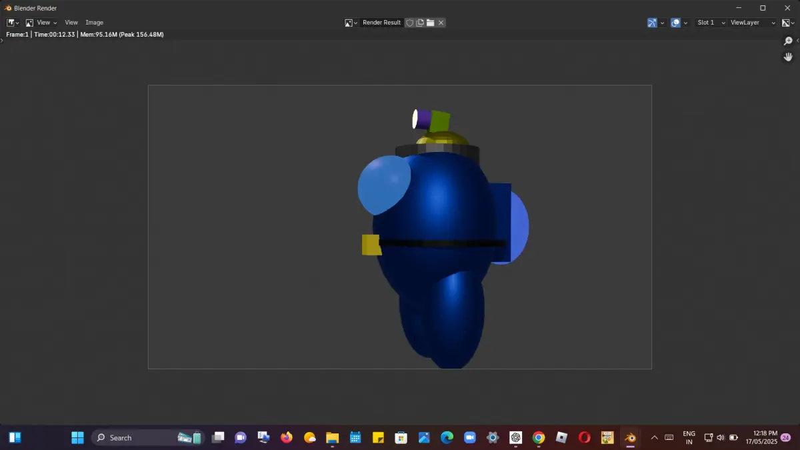Viewport: 800px width, 450px height.
Task: Toggle fake user shield for Render Result
Action: [410, 23]
